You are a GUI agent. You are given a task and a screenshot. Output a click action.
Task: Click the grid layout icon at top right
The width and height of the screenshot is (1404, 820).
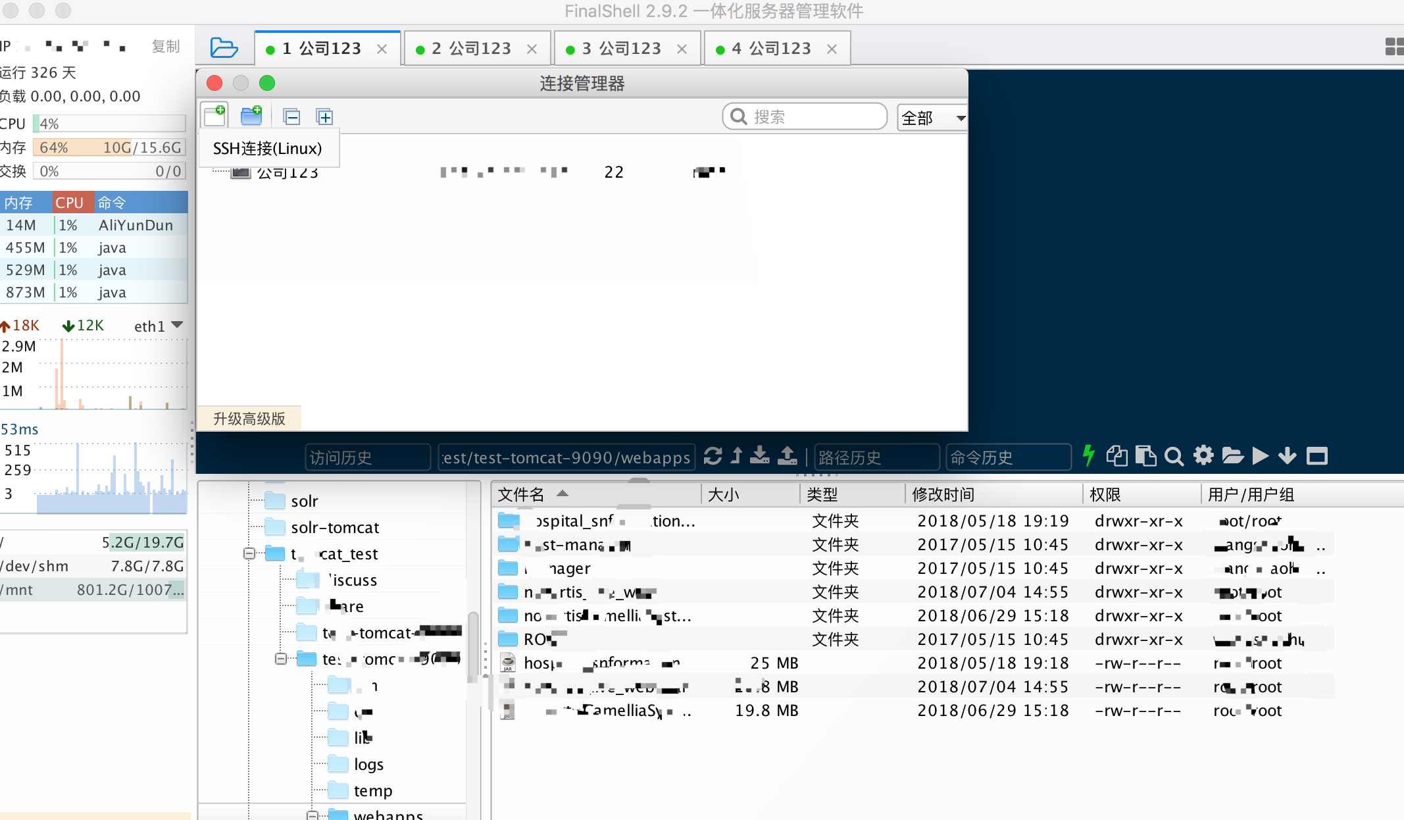(1394, 47)
